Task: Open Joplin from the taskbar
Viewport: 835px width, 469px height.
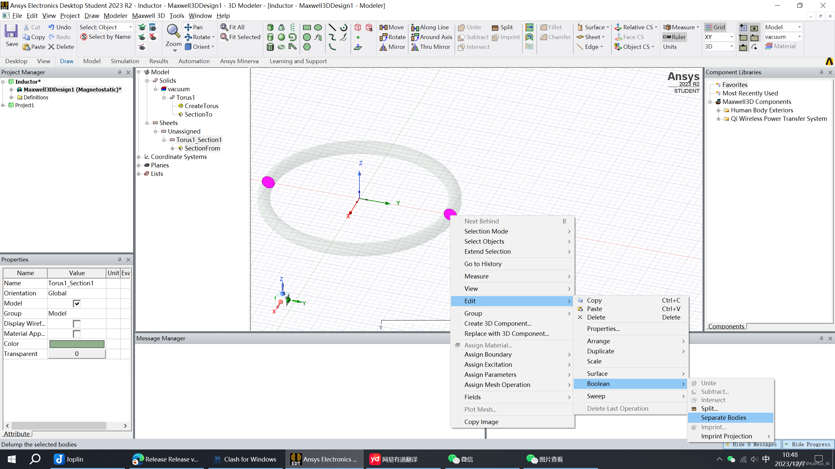Action: pos(68,459)
